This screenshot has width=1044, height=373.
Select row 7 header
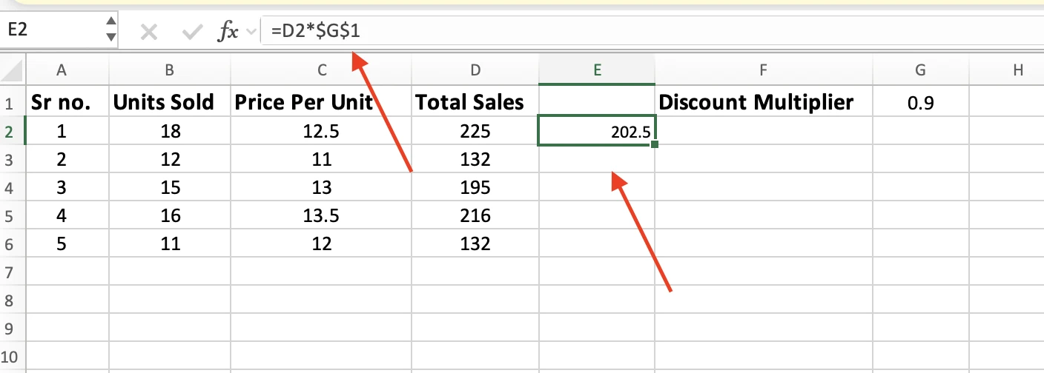tap(12, 272)
